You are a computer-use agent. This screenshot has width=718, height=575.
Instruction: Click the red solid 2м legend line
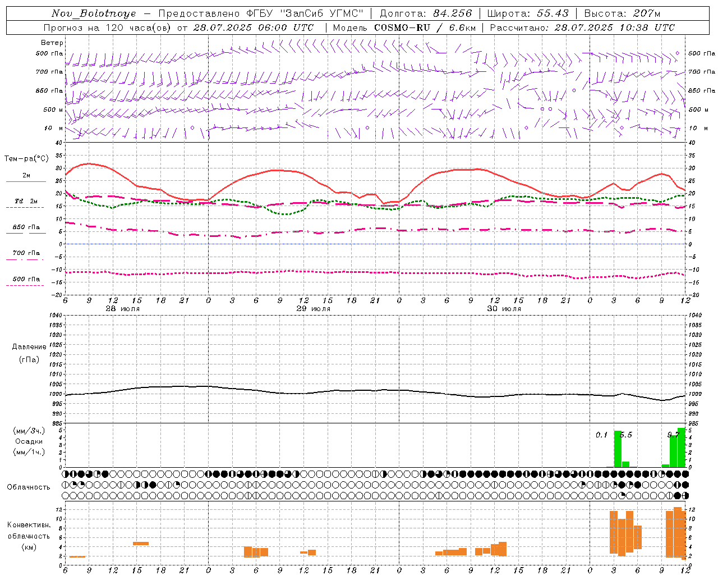(26, 182)
